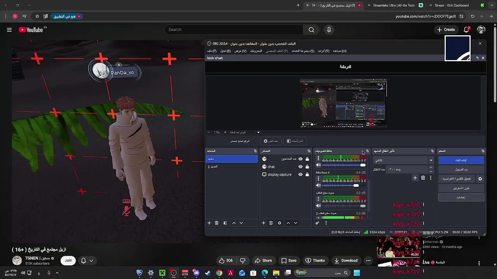Open transition panel three-dot menu
Viewport: 497px width, 279px height.
coord(431,178)
